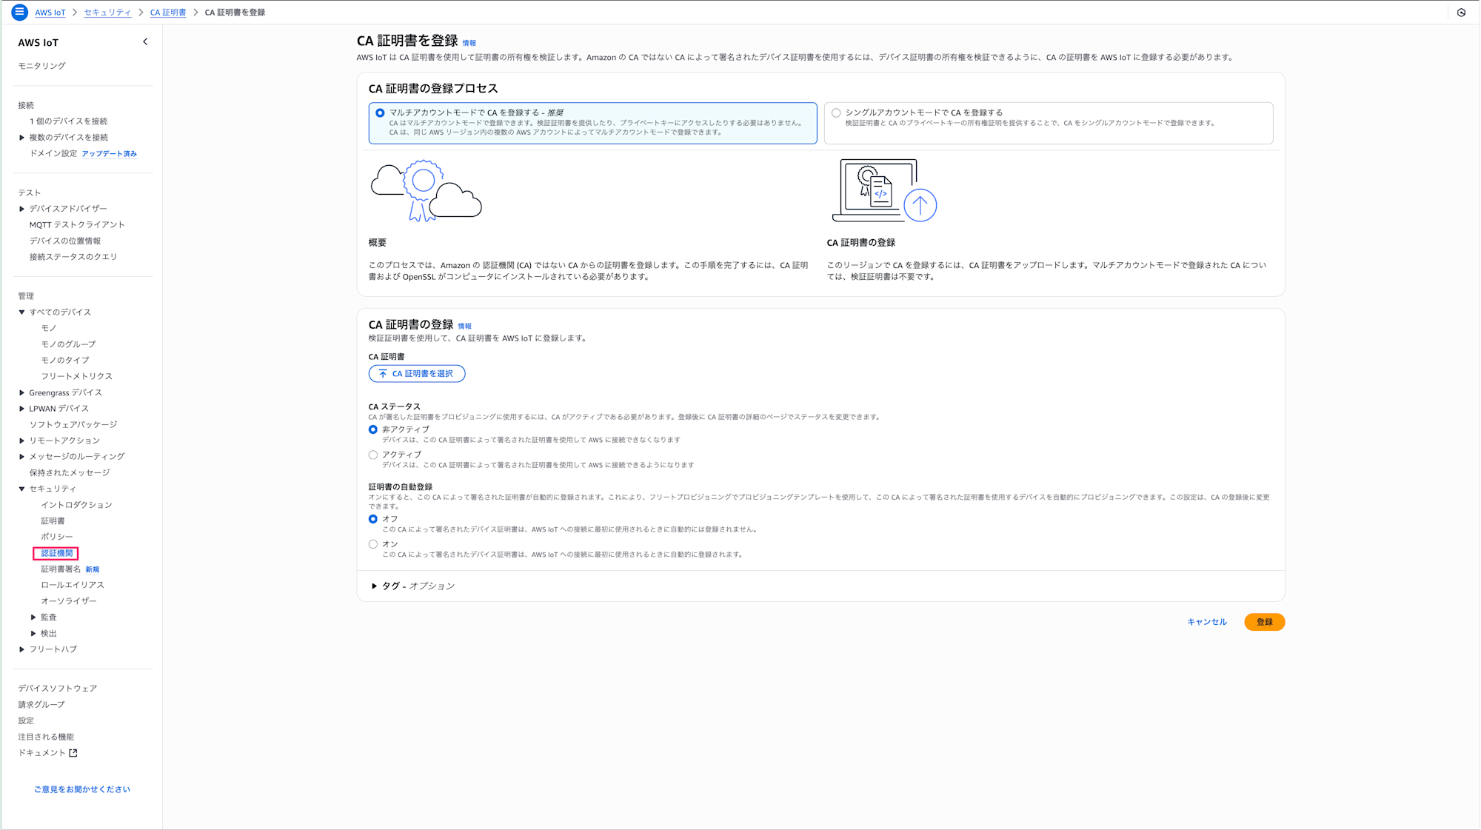Select マルチアカウントモードで CA を登録する radio
Image resolution: width=1481 pixels, height=830 pixels.
(380, 113)
